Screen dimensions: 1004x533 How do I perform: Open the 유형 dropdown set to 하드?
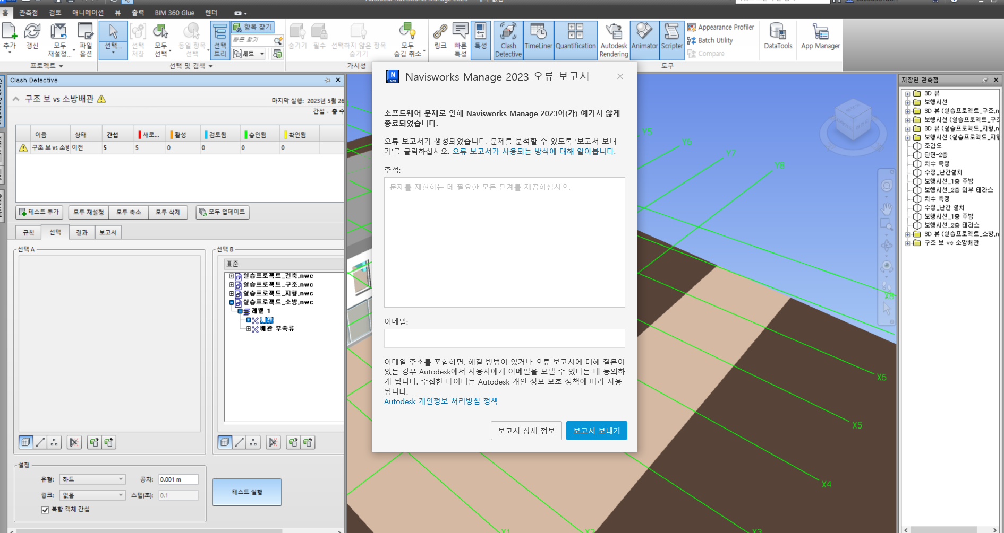(92, 479)
